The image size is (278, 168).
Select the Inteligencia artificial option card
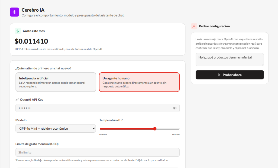click(x=56, y=82)
